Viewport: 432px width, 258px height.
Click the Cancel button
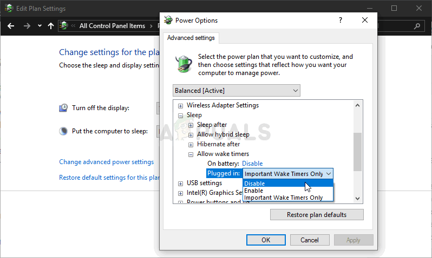(310, 240)
